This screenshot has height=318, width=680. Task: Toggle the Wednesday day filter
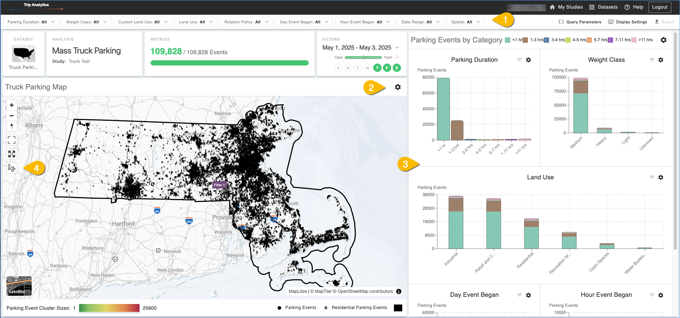click(x=368, y=68)
